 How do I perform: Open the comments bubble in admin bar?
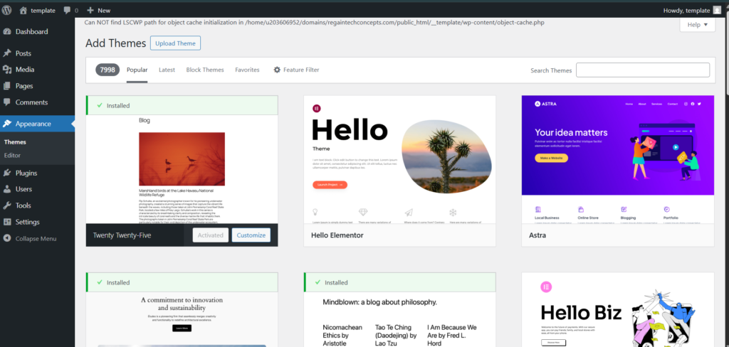point(67,10)
